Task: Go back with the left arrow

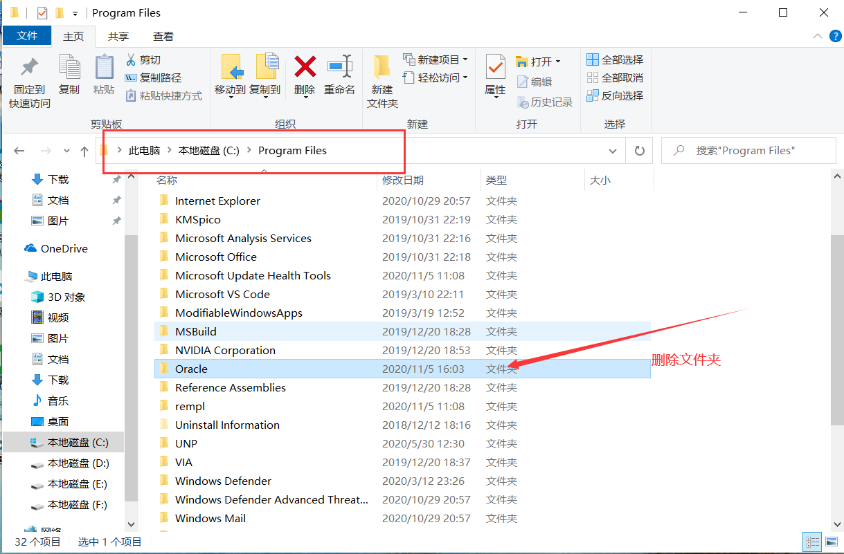Action: pos(19,151)
